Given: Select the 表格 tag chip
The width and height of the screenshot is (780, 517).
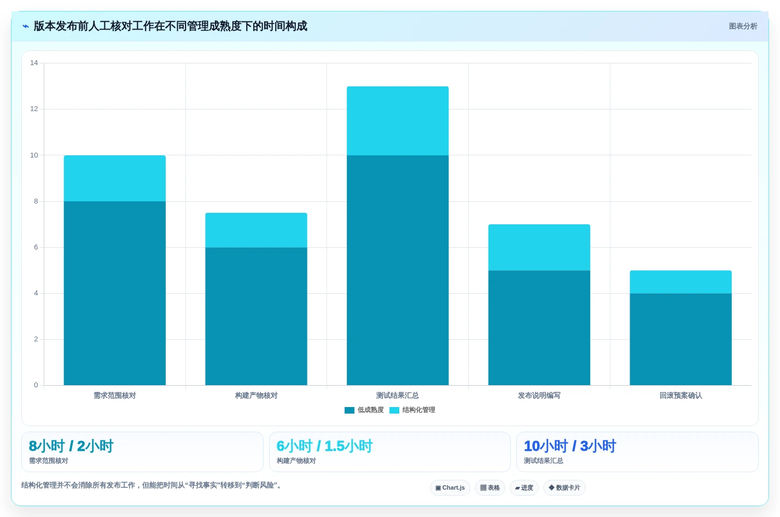Looking at the screenshot, I should 490,487.
